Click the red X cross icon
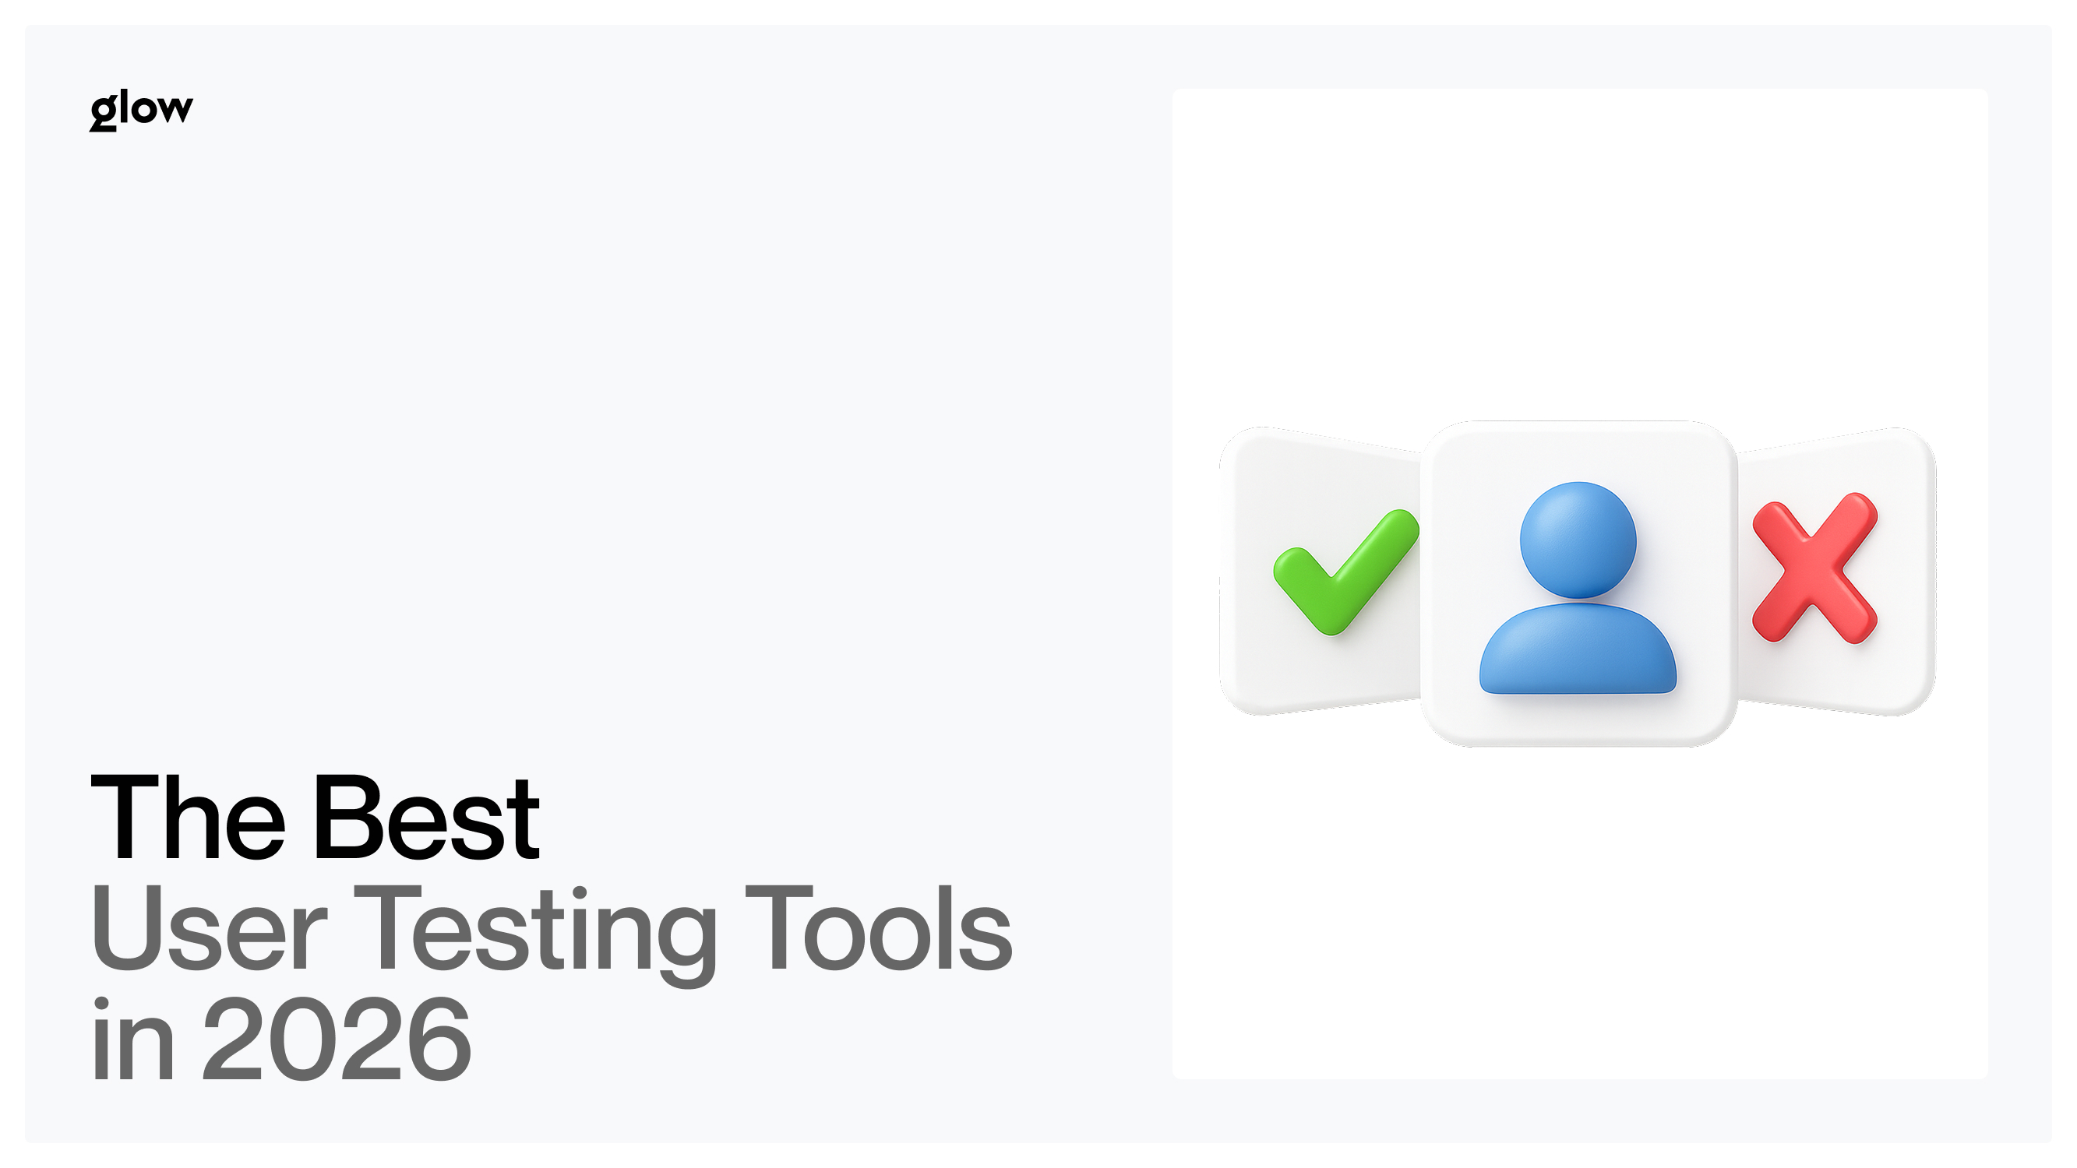The width and height of the screenshot is (2077, 1168). [1815, 568]
